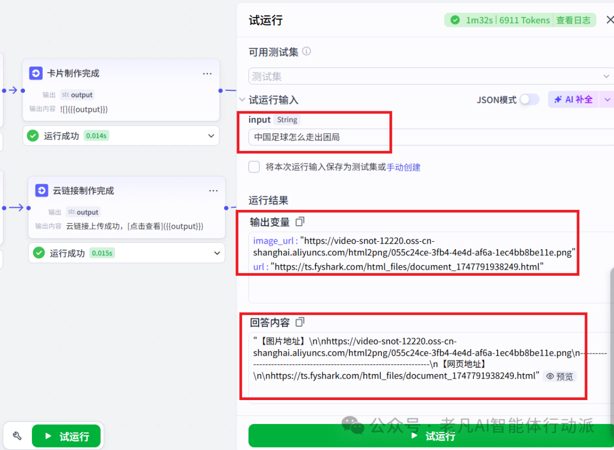The width and height of the screenshot is (614, 450).
Task: Click the wrench debug icon at bottom left
Action: [x=17, y=436]
